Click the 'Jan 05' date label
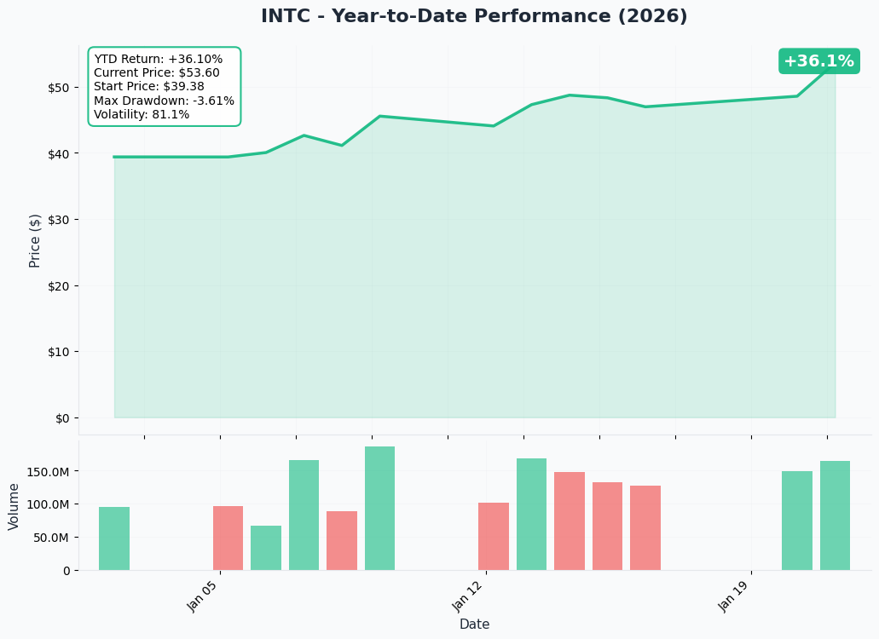 pyautogui.click(x=201, y=596)
